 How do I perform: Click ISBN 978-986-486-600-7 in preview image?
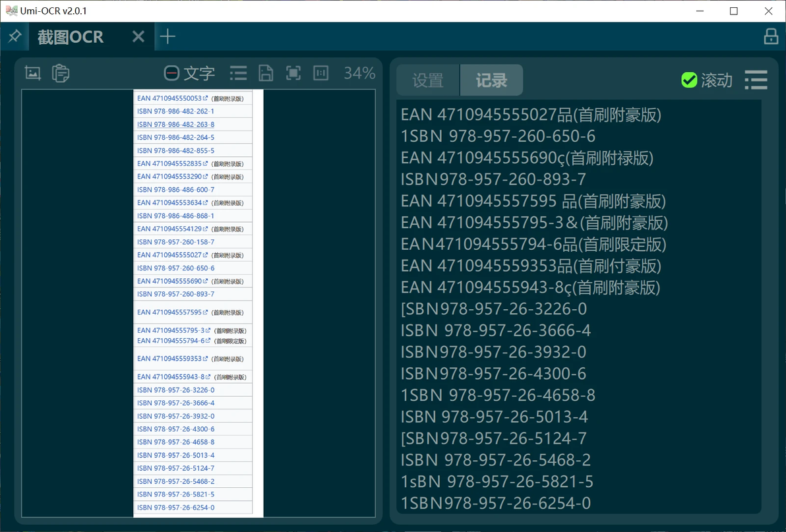pyautogui.click(x=175, y=189)
